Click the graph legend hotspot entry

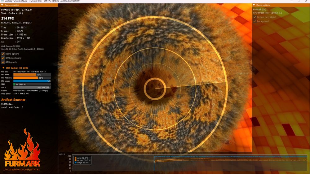(83, 160)
